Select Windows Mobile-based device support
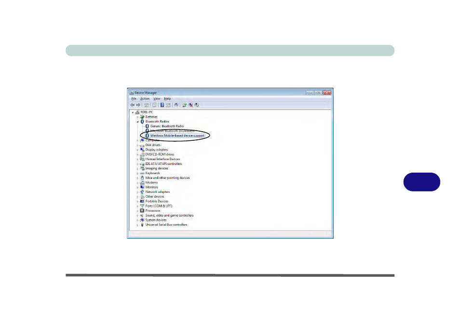The height and width of the screenshot is (324, 460). pos(177,136)
